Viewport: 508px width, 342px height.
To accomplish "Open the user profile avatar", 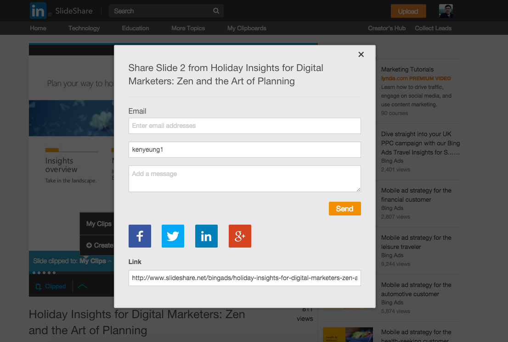I will tap(446, 11).
